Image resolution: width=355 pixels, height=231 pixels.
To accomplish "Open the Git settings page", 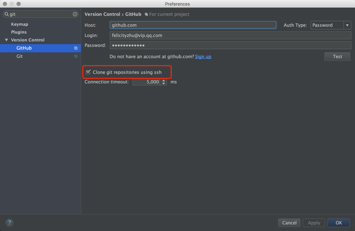I will [41, 56].
